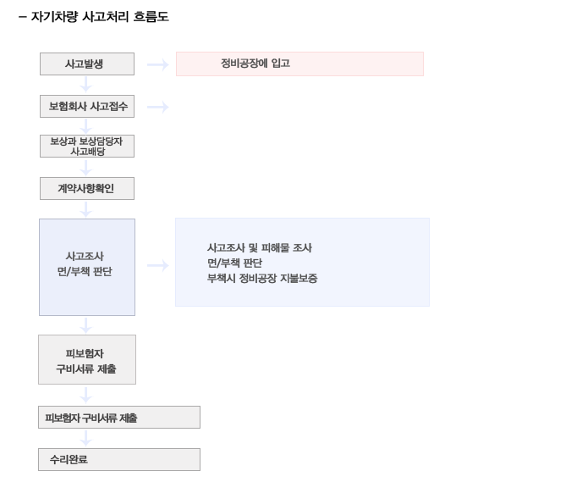Click the down arrow below 보상과 보상담당자 사고배당

[x=86, y=168]
